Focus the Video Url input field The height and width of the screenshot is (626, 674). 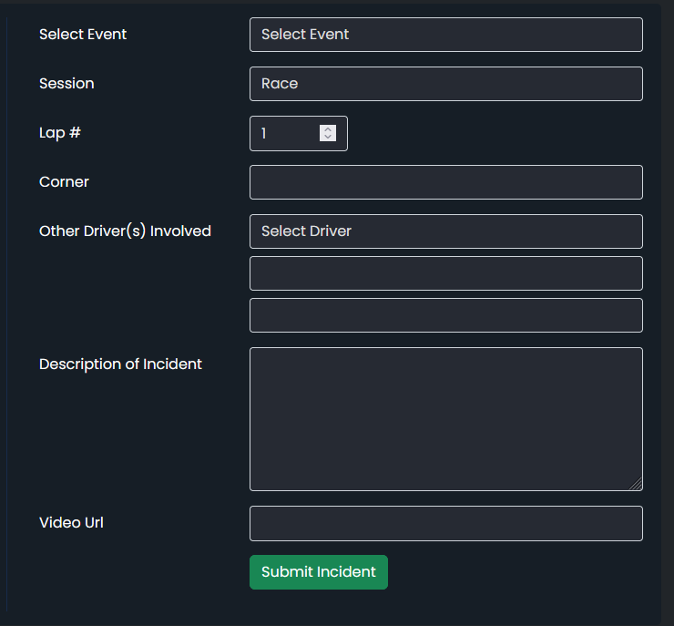[446, 524]
